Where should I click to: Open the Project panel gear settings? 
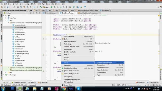pyautogui.click(x=37, y=13)
